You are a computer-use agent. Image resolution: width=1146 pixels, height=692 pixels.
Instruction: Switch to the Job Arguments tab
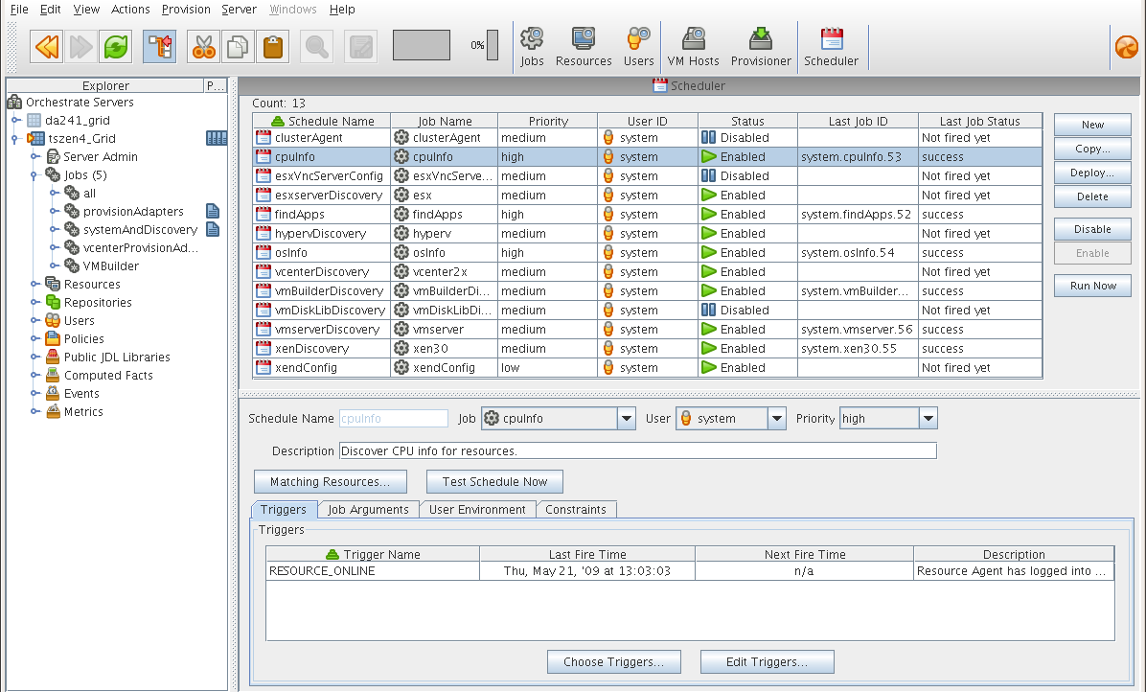point(368,509)
